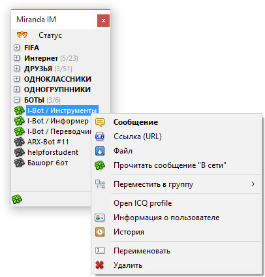Choose История menu entry
265x277 pixels.
click(x=177, y=232)
